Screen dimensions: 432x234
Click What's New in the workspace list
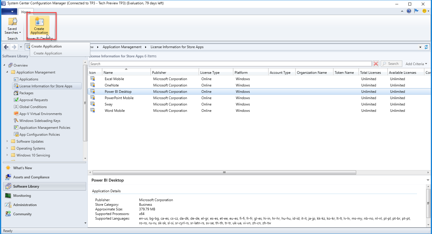coord(23,168)
